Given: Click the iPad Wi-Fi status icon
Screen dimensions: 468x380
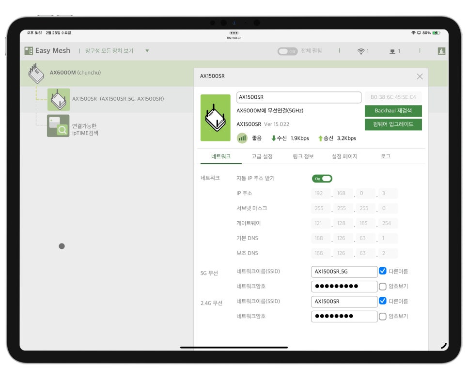Looking at the screenshot, I should (x=413, y=33).
